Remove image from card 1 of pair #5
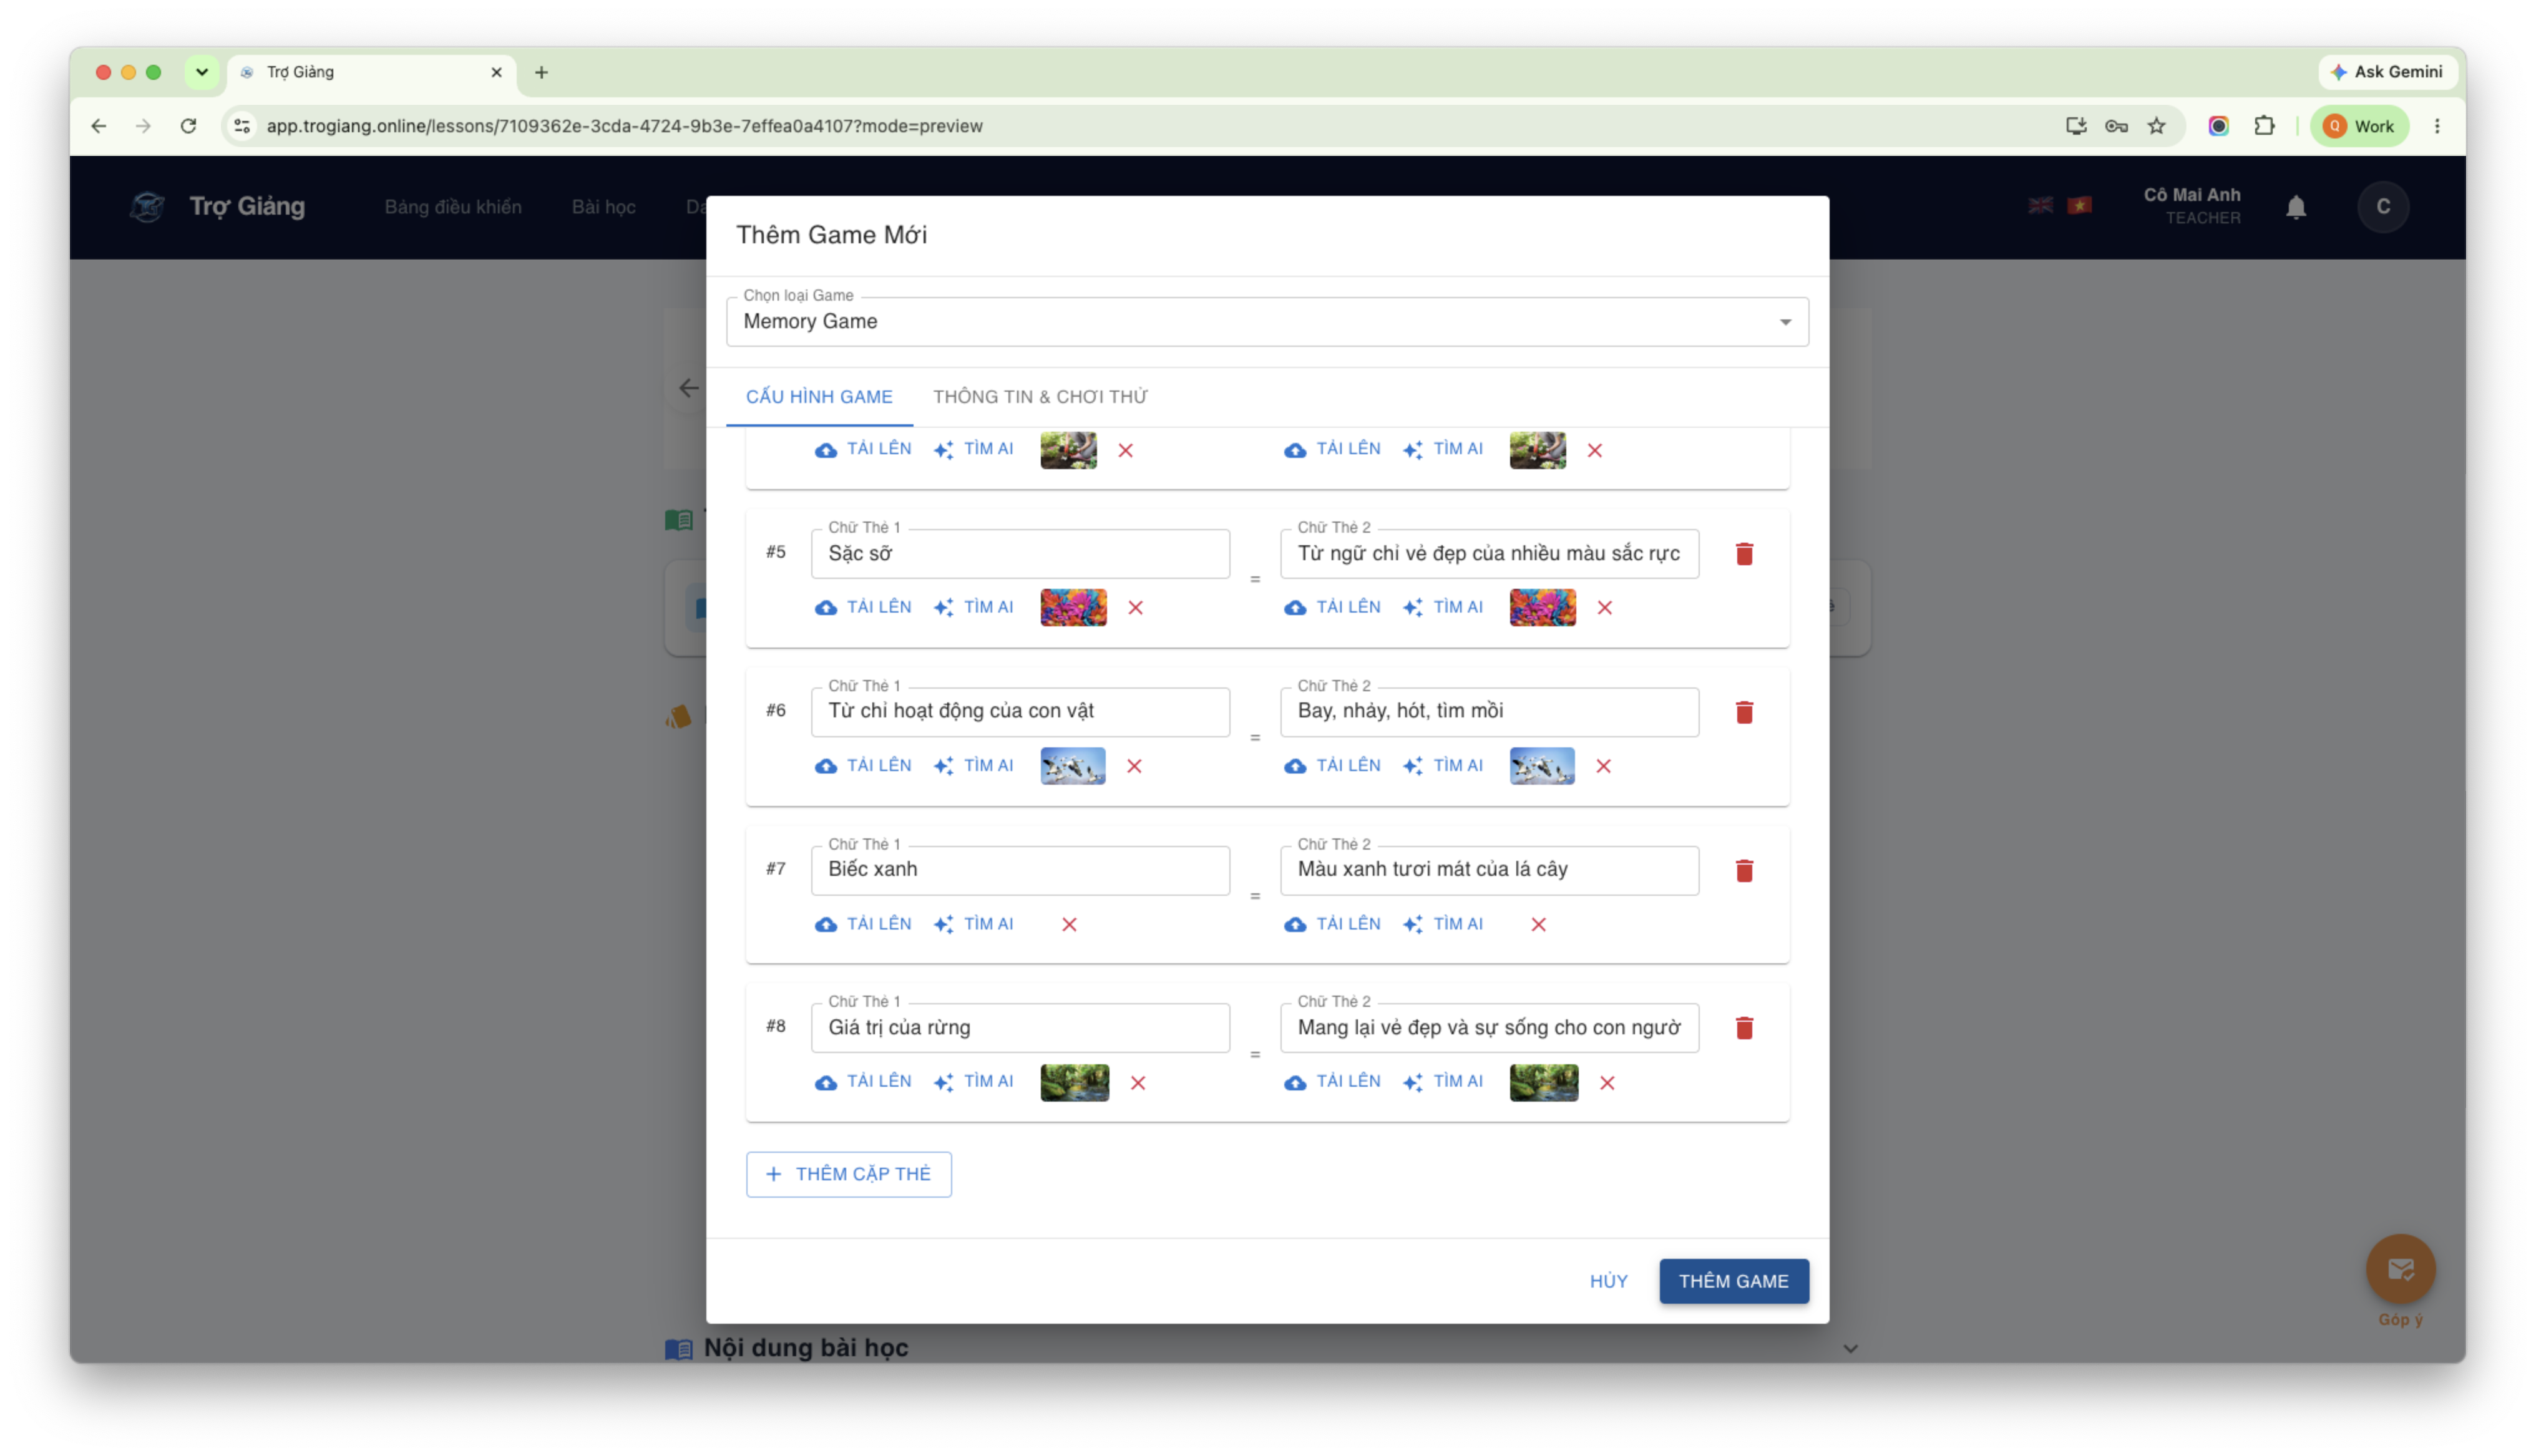Image resolution: width=2536 pixels, height=1456 pixels. (1135, 608)
